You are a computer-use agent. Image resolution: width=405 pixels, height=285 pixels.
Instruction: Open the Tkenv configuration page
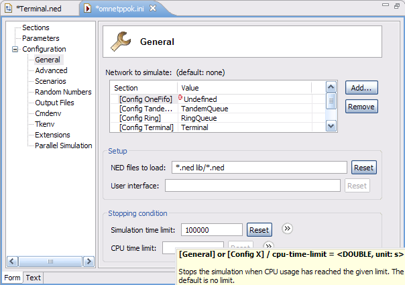click(45, 124)
